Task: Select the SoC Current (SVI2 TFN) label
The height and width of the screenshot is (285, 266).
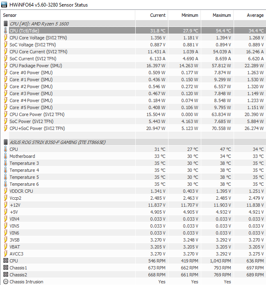Action: coord(33,59)
